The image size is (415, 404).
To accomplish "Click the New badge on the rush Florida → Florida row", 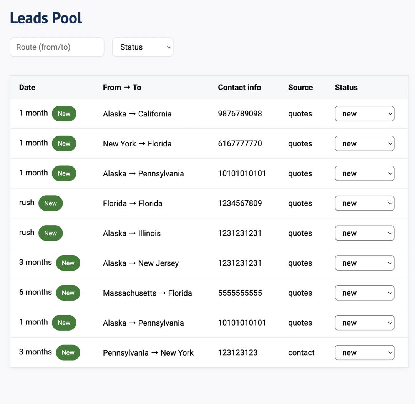I will point(50,203).
